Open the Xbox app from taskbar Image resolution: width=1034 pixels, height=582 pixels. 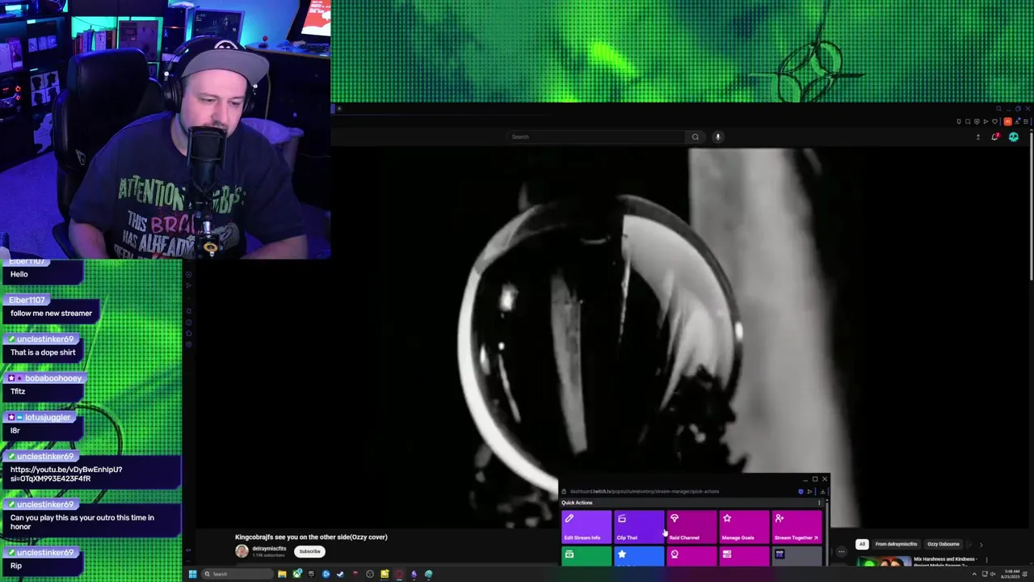click(297, 574)
